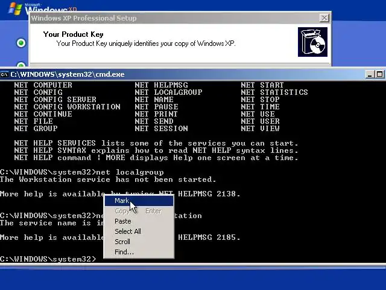This screenshot has width=386, height=290.
Task: Click 'NET COMPUTER' in the command list
Action: click(43, 85)
